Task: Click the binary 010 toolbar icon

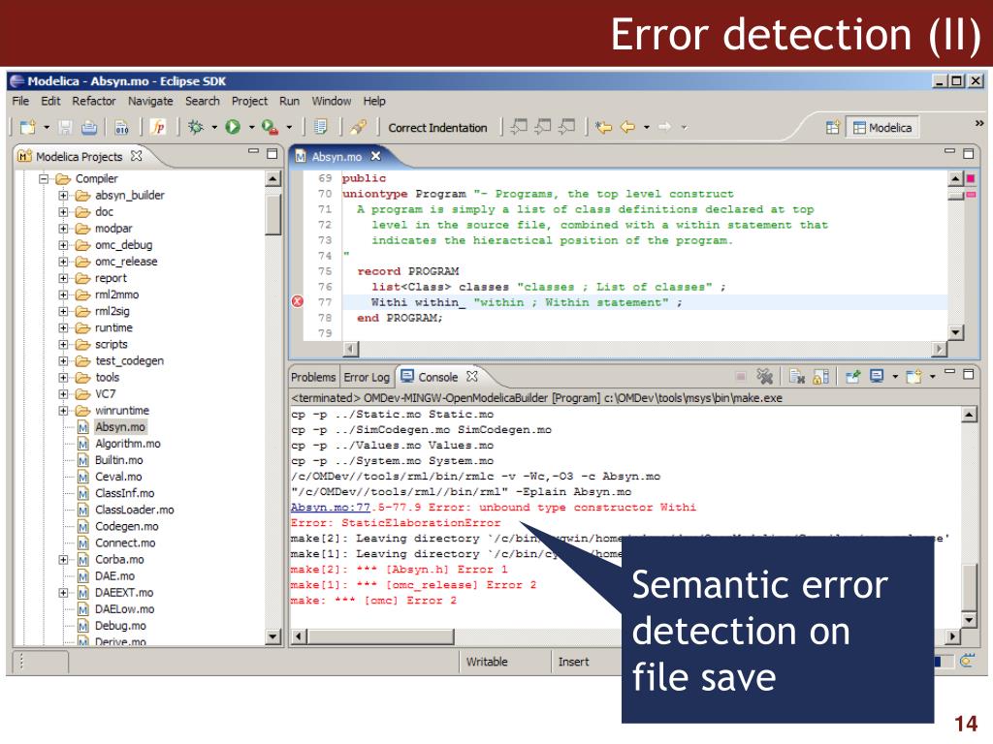Action: pyautogui.click(x=121, y=128)
